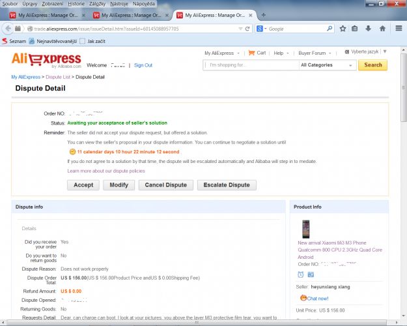The width and height of the screenshot is (407, 326).
Task: Click the site identity globe icon
Action: point(30,29)
